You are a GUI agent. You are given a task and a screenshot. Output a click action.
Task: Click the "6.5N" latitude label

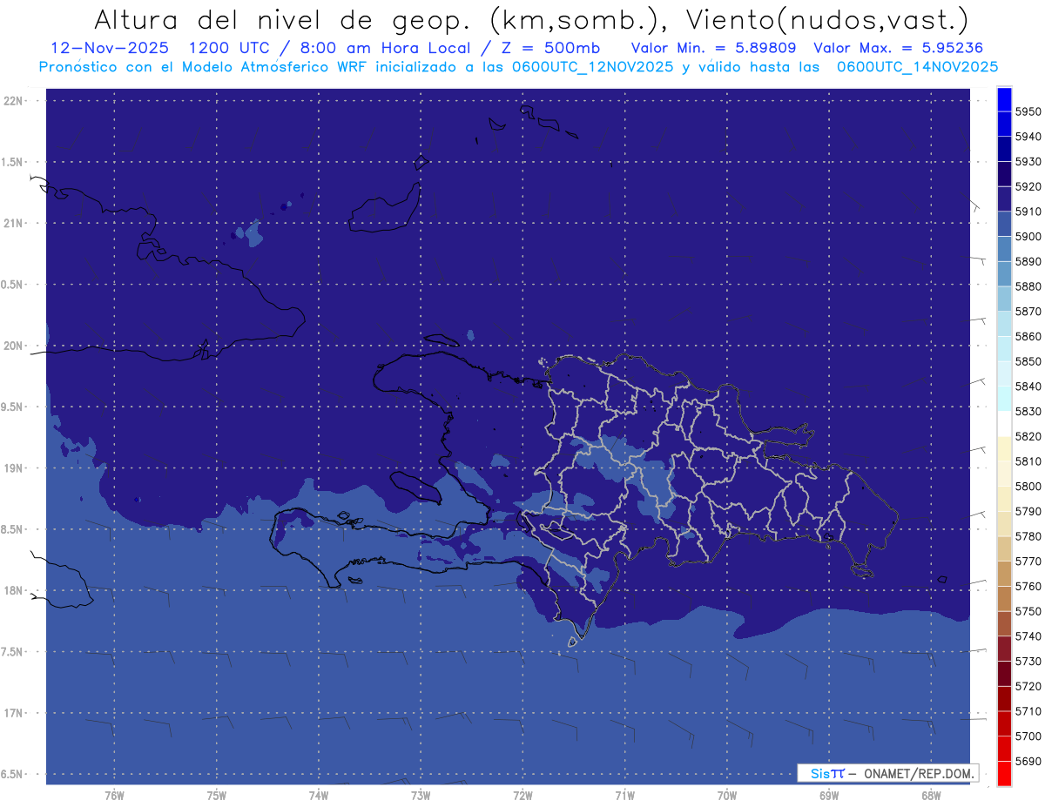point(12,774)
